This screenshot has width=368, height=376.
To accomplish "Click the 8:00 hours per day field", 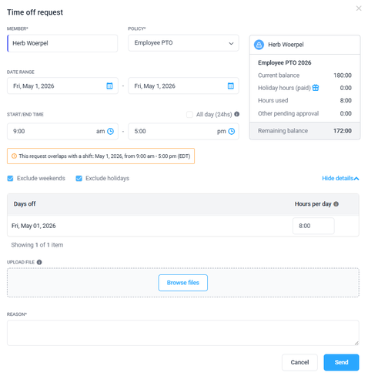I will click(313, 226).
